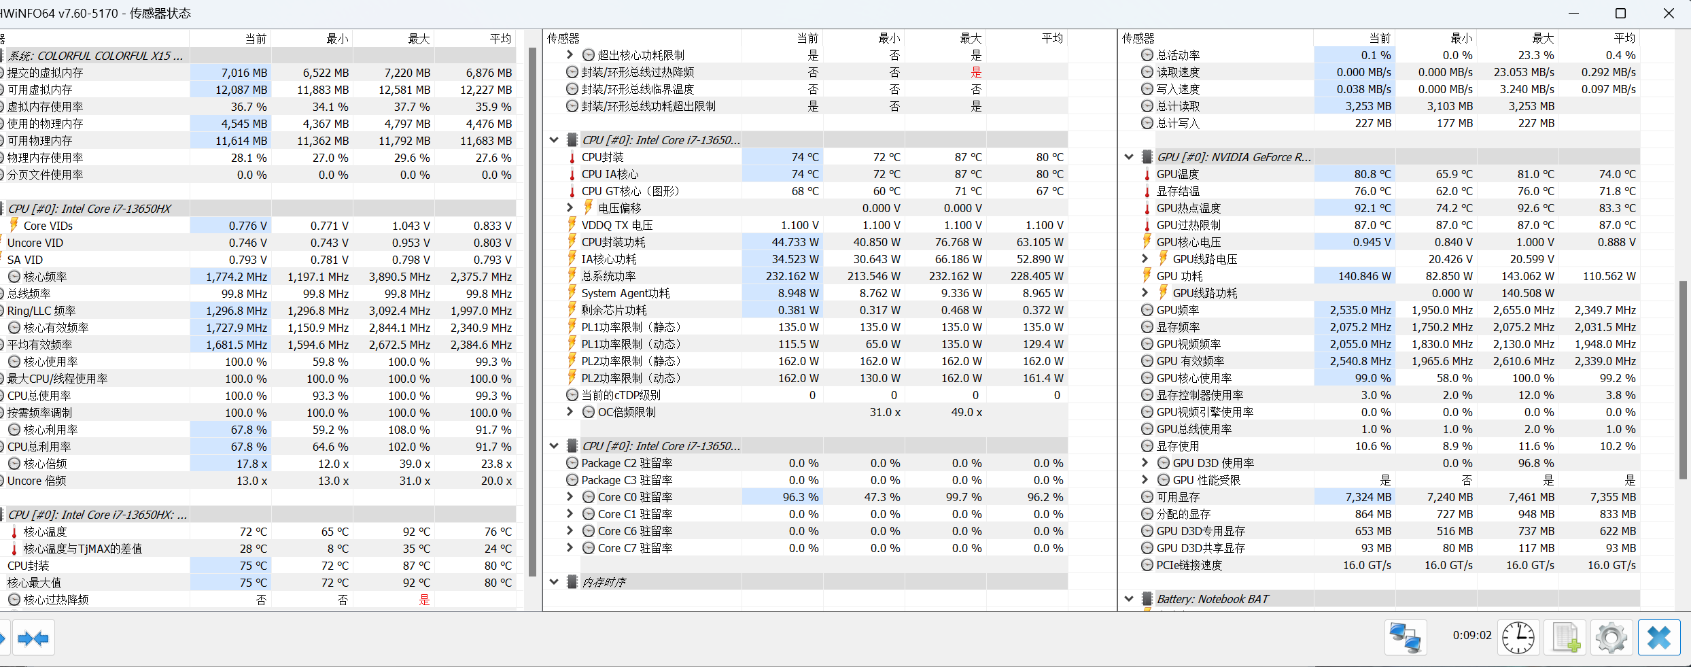This screenshot has height=667, width=1691.
Task: Click the circle icon beside Package C2 驻留率
Action: (572, 463)
